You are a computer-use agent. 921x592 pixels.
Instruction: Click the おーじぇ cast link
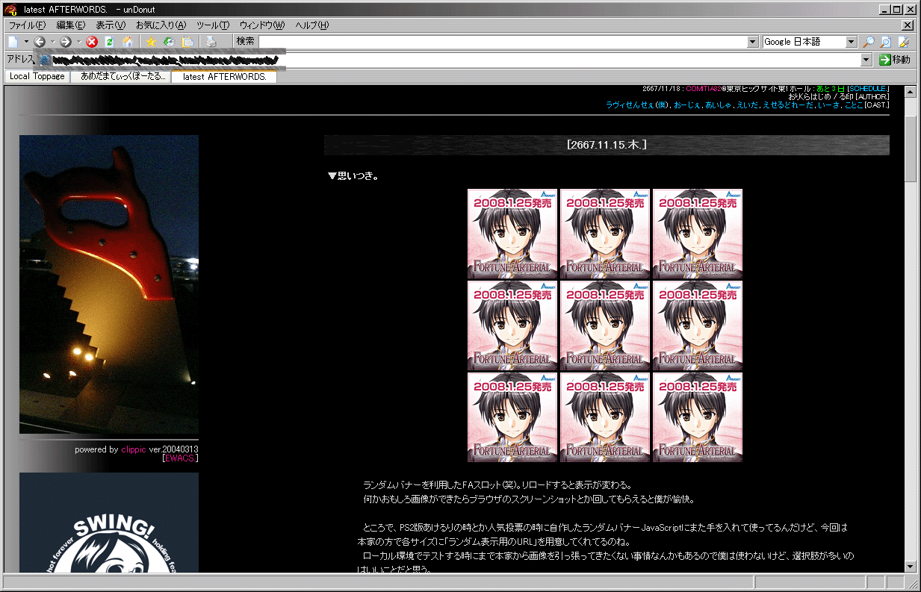687,105
